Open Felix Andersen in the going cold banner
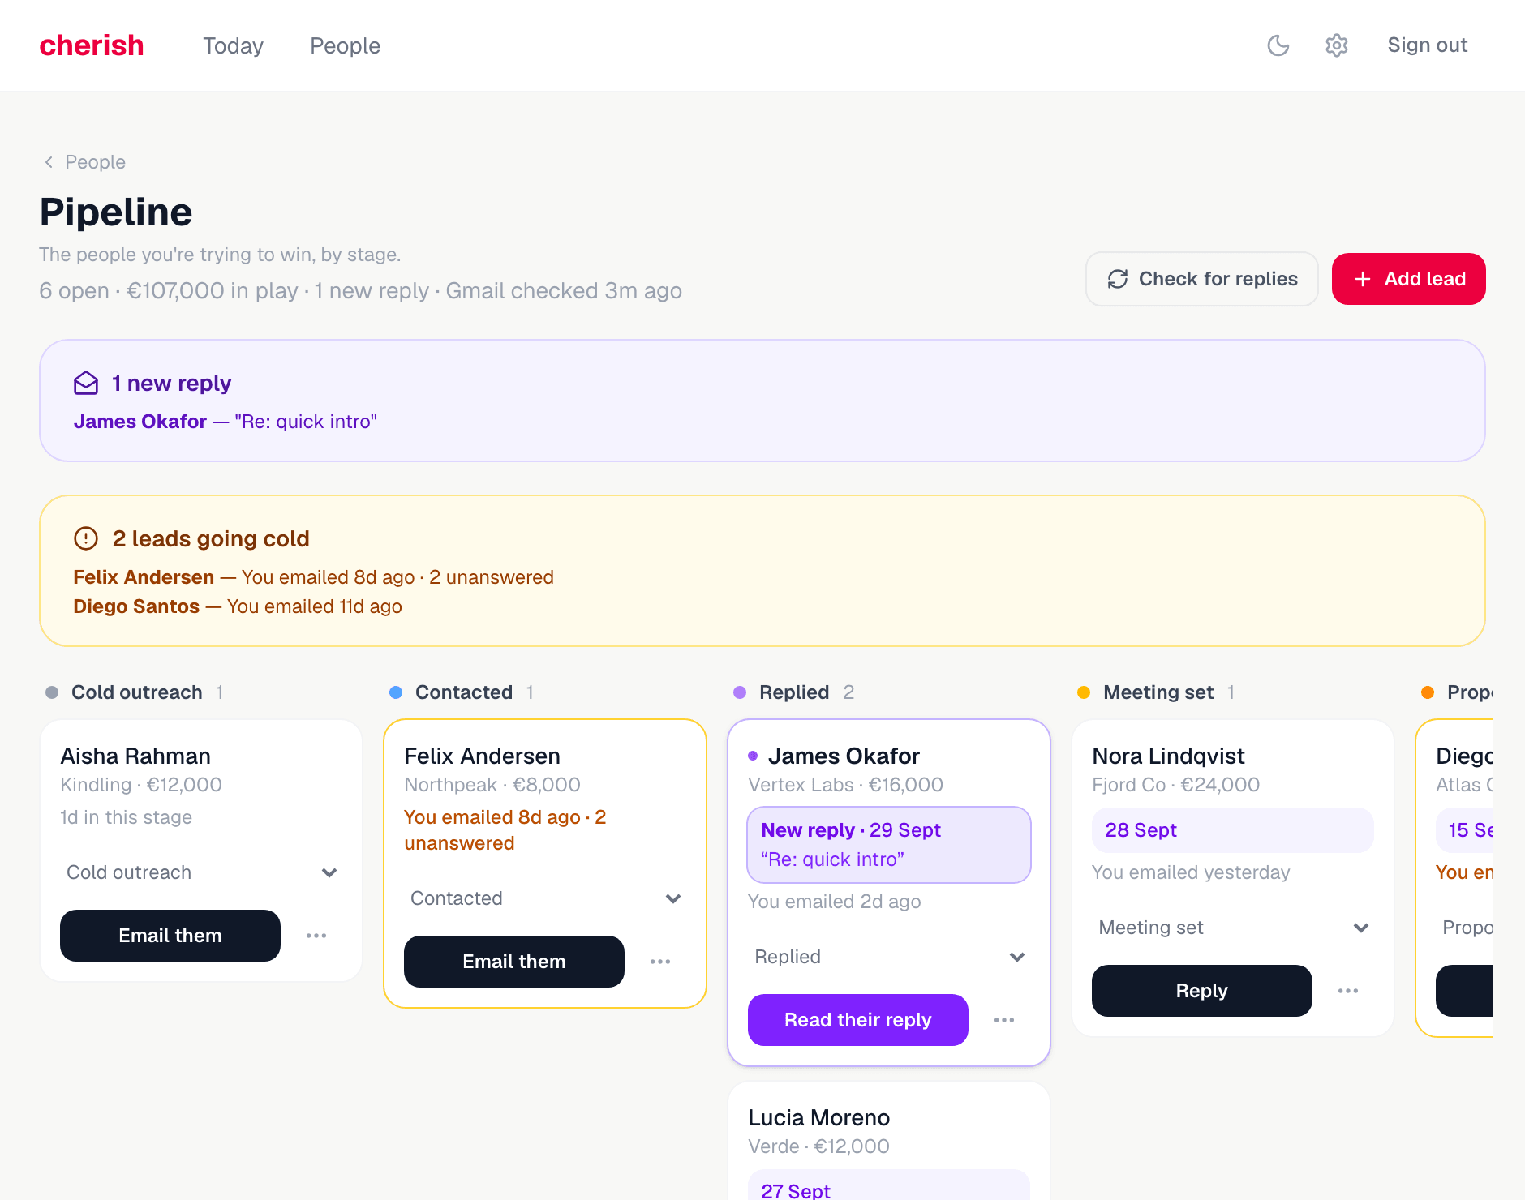 [144, 577]
